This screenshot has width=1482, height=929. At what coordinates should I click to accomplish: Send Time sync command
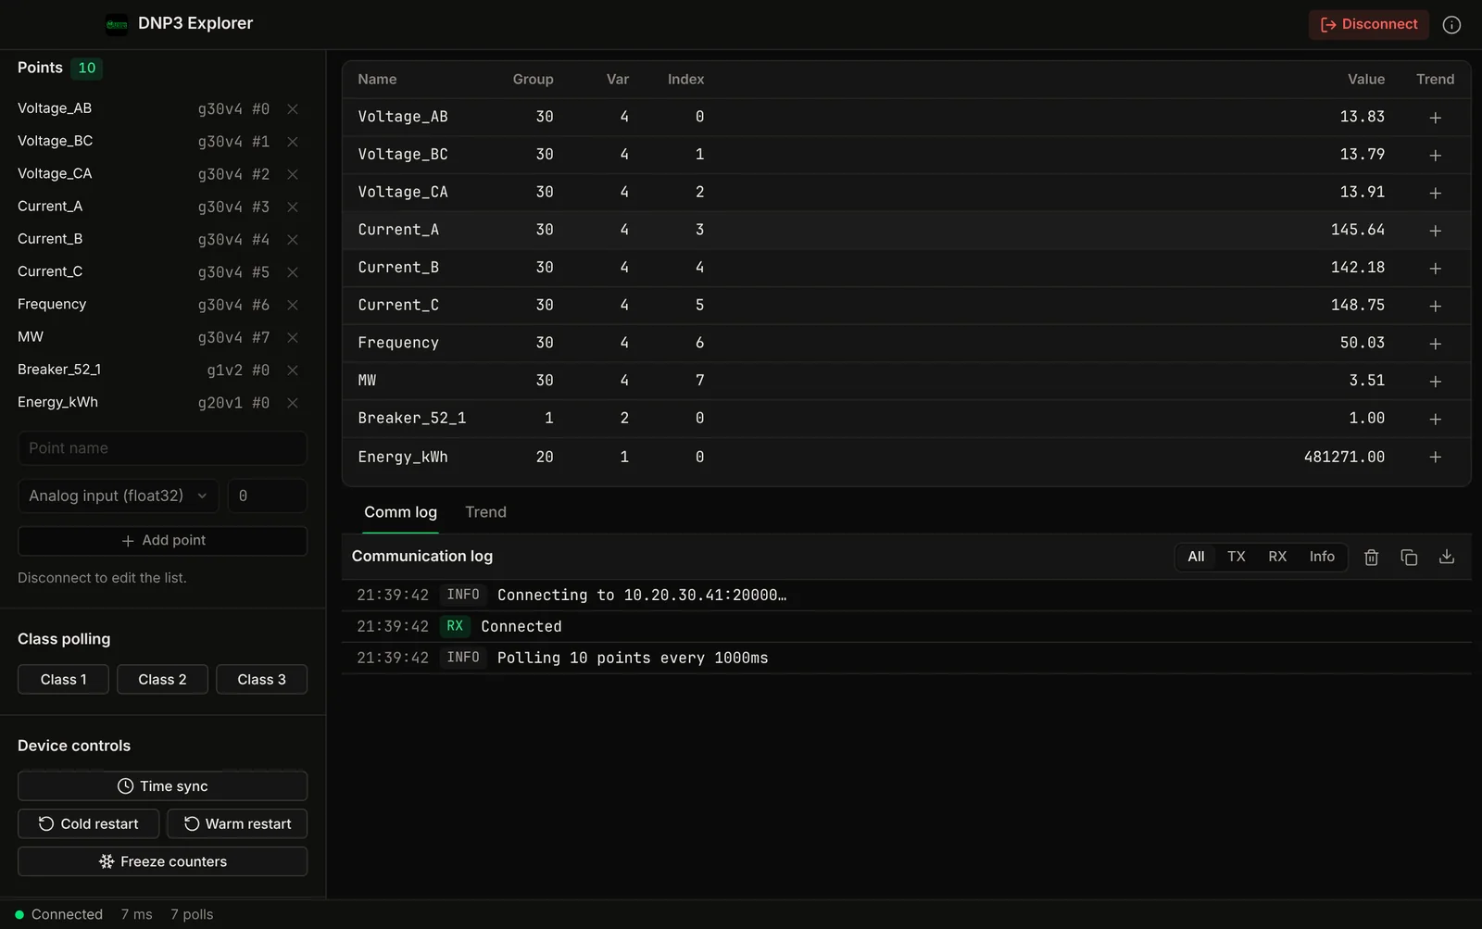pos(162,786)
